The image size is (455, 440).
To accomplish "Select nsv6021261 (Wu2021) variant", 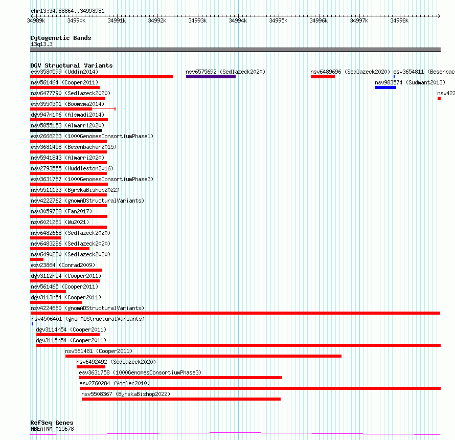I will point(60,222).
